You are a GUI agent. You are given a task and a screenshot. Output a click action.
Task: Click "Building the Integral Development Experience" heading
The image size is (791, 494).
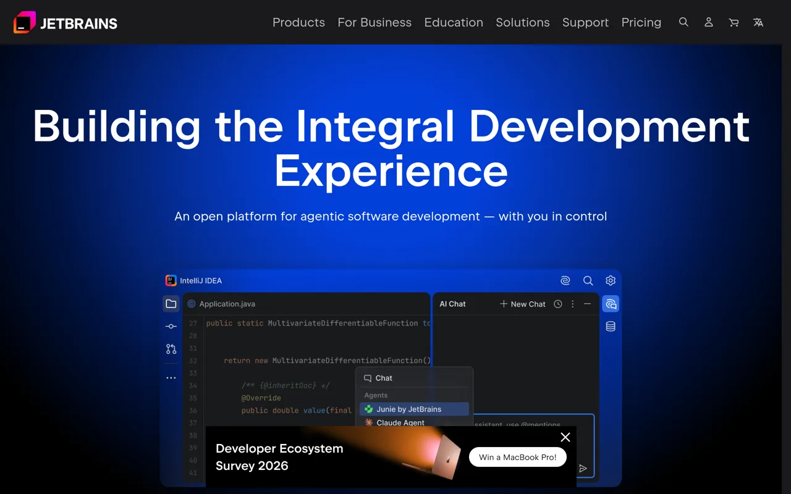point(391,148)
